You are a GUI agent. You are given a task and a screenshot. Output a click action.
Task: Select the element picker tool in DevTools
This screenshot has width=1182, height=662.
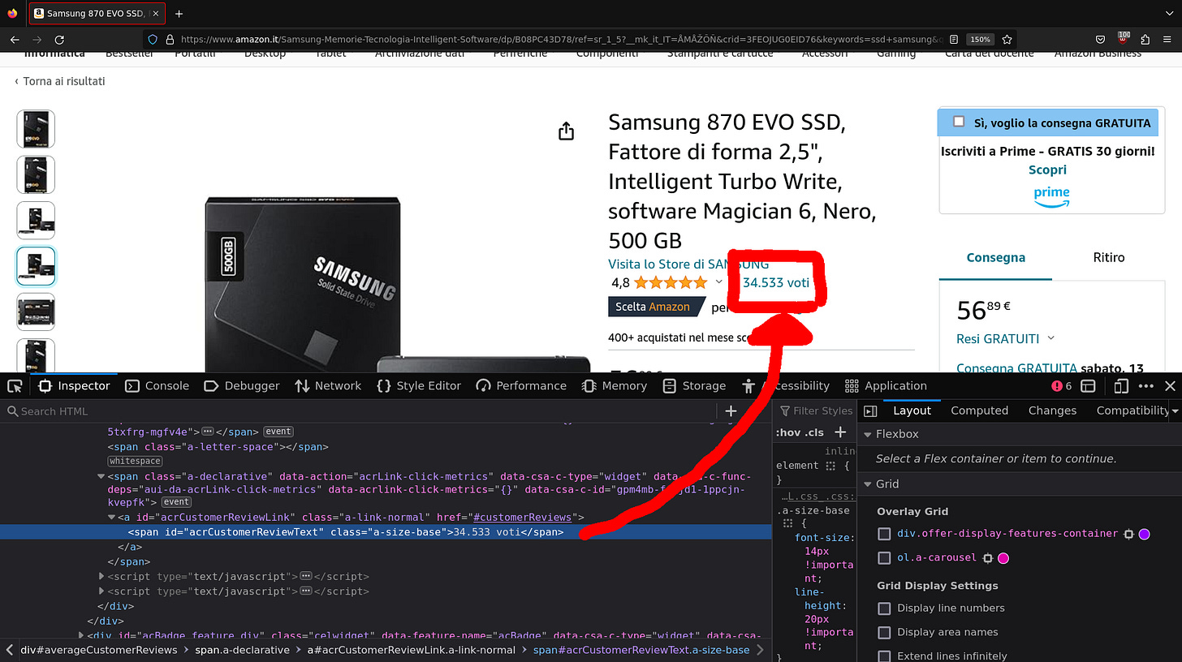point(14,385)
